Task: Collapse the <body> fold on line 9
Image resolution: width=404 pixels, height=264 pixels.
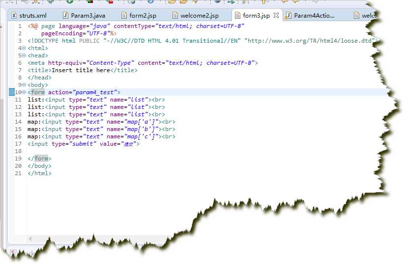Action: [x=24, y=85]
